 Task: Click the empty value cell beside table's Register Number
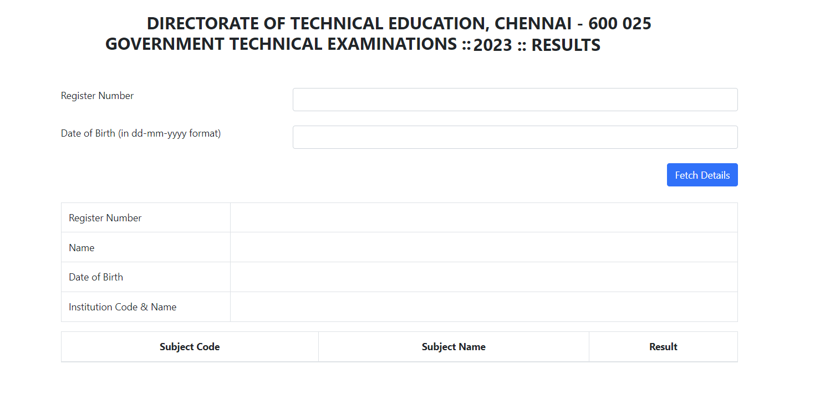(x=484, y=217)
